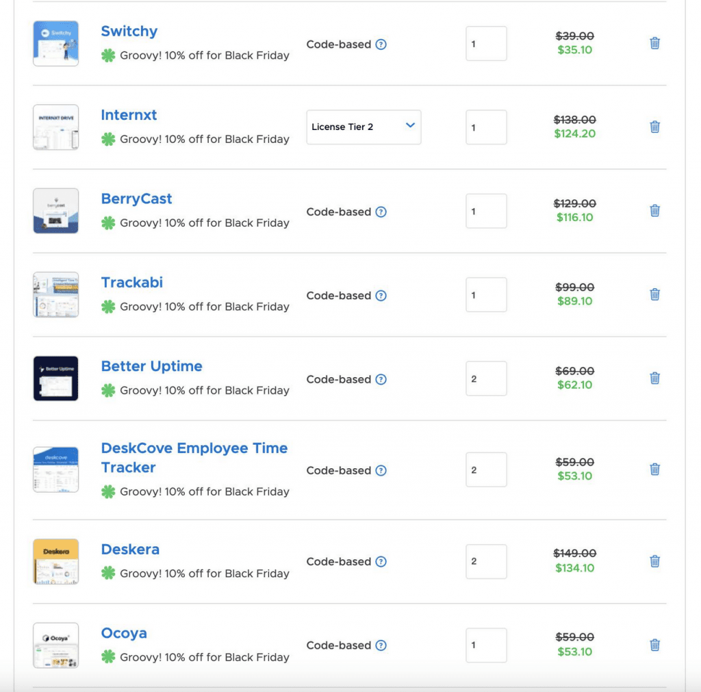Click green asterisk icon under Trackabi
The image size is (701, 692).
click(x=108, y=307)
